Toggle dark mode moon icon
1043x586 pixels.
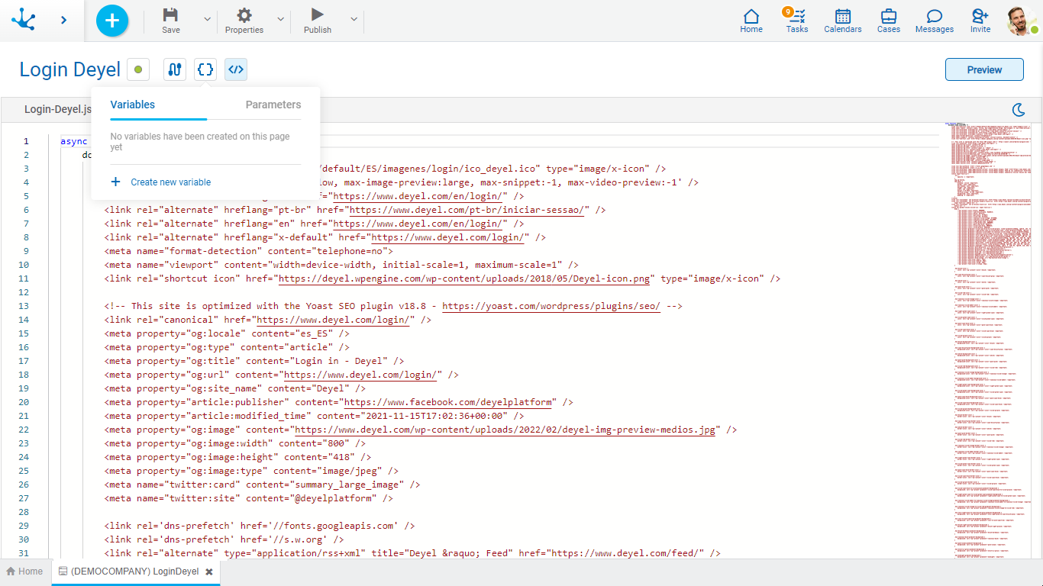(1018, 111)
